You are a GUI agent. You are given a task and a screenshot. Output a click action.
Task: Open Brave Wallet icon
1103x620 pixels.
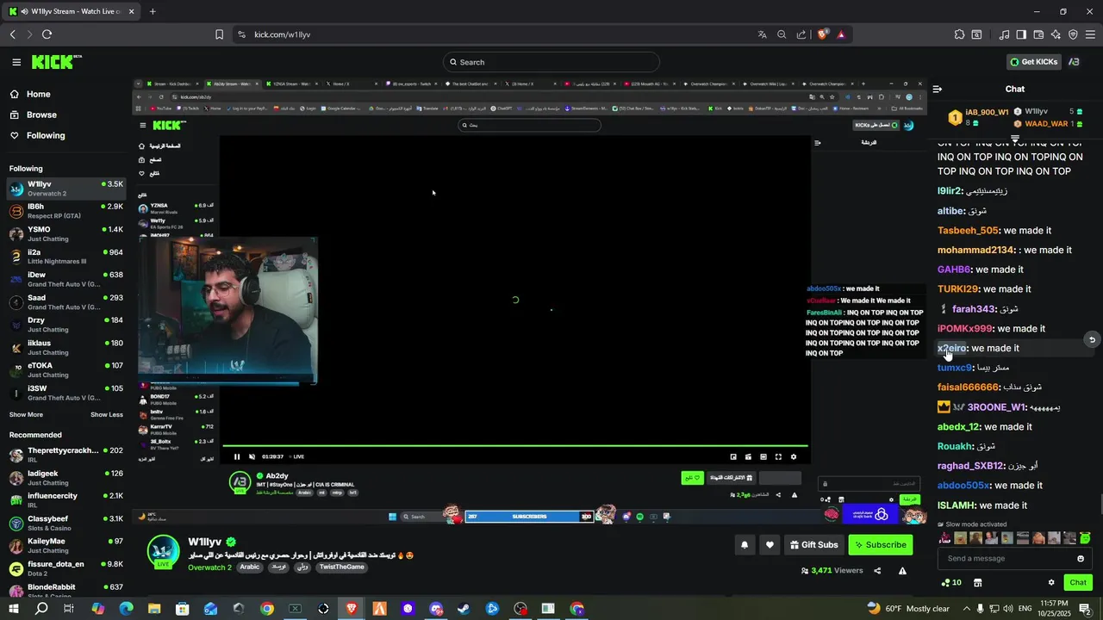point(1038,34)
